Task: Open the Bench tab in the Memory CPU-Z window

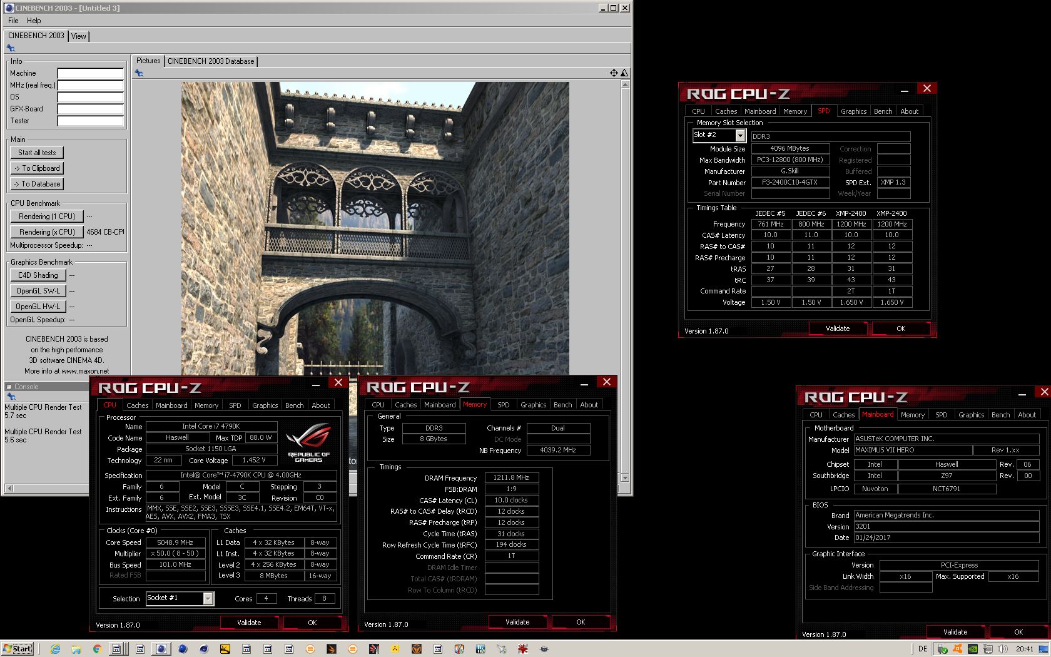Action: point(562,405)
